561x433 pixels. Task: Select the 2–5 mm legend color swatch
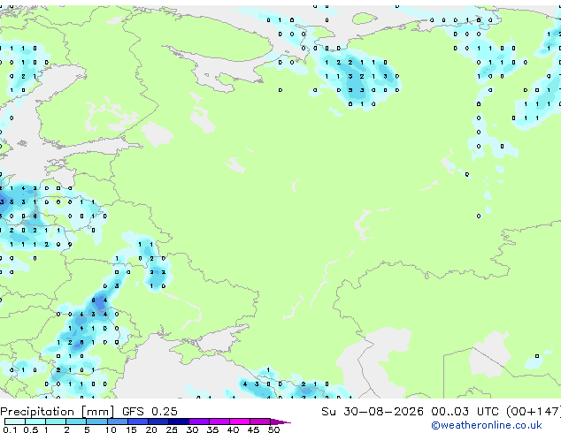76,422
